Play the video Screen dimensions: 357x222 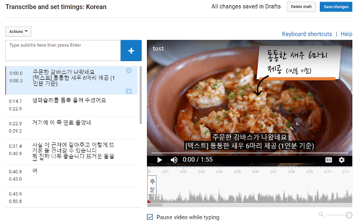pos(160,160)
